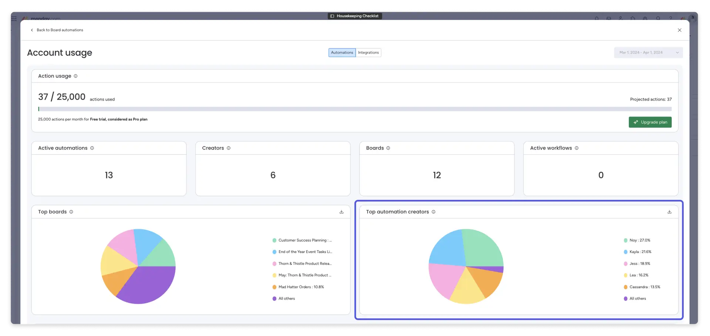710x336 pixels.
Task: Click info icon beside Active automations
Action: pos(92,148)
